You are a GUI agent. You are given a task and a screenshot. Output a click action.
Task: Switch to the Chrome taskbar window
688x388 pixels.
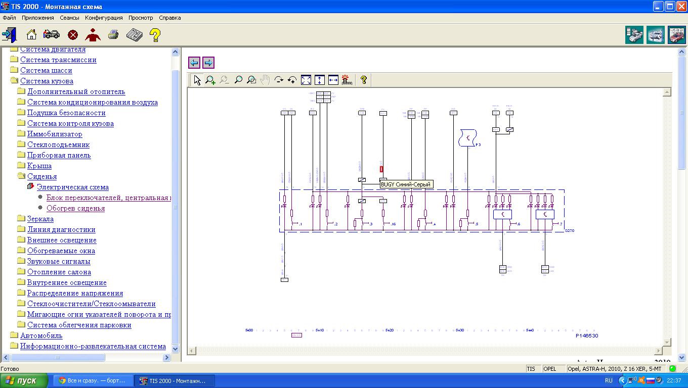93,380
